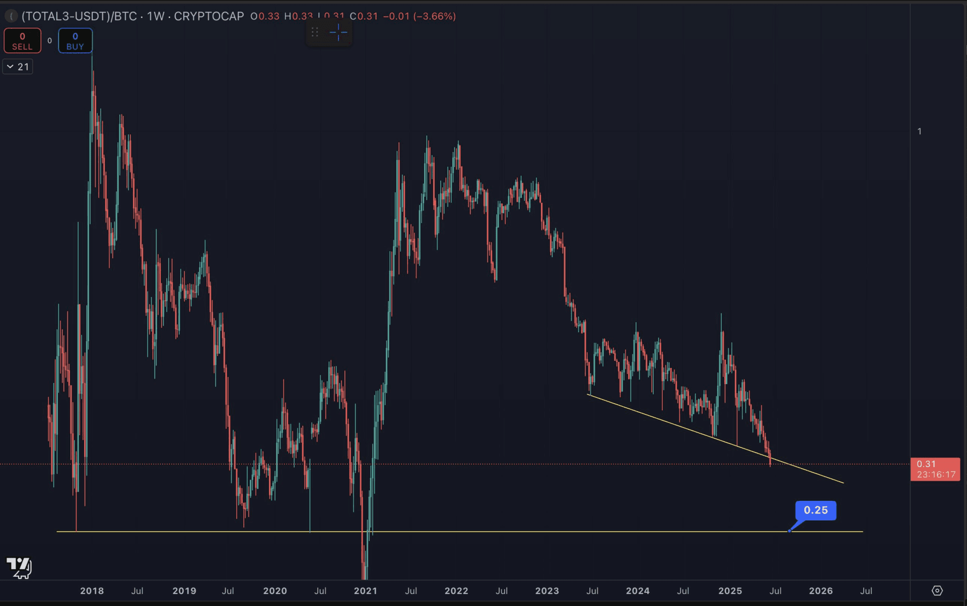Click the 2025 label on time axis

click(x=730, y=591)
